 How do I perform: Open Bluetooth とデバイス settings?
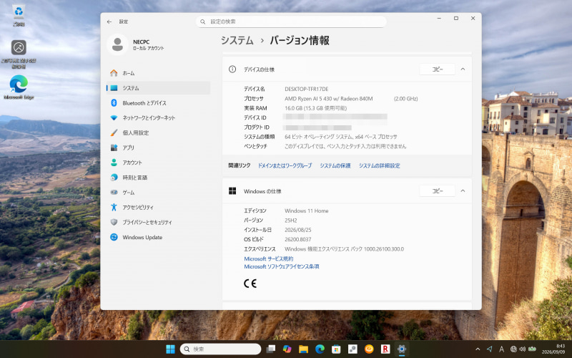tap(158, 103)
